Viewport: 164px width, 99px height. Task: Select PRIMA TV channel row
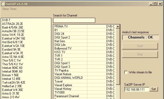pos(85,26)
